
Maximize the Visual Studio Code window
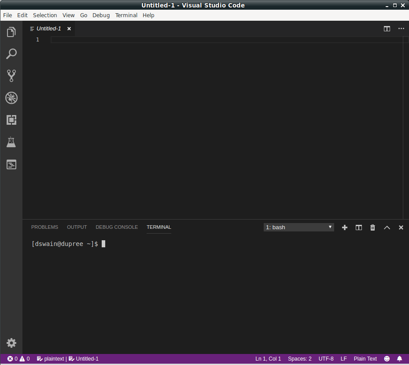pos(395,5)
